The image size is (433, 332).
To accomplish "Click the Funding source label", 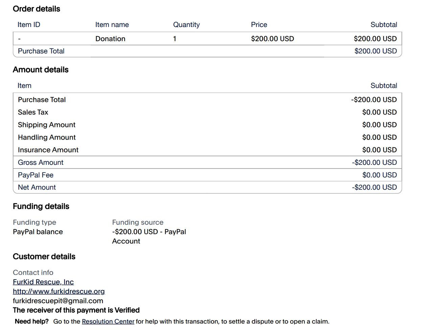I will point(138,223).
